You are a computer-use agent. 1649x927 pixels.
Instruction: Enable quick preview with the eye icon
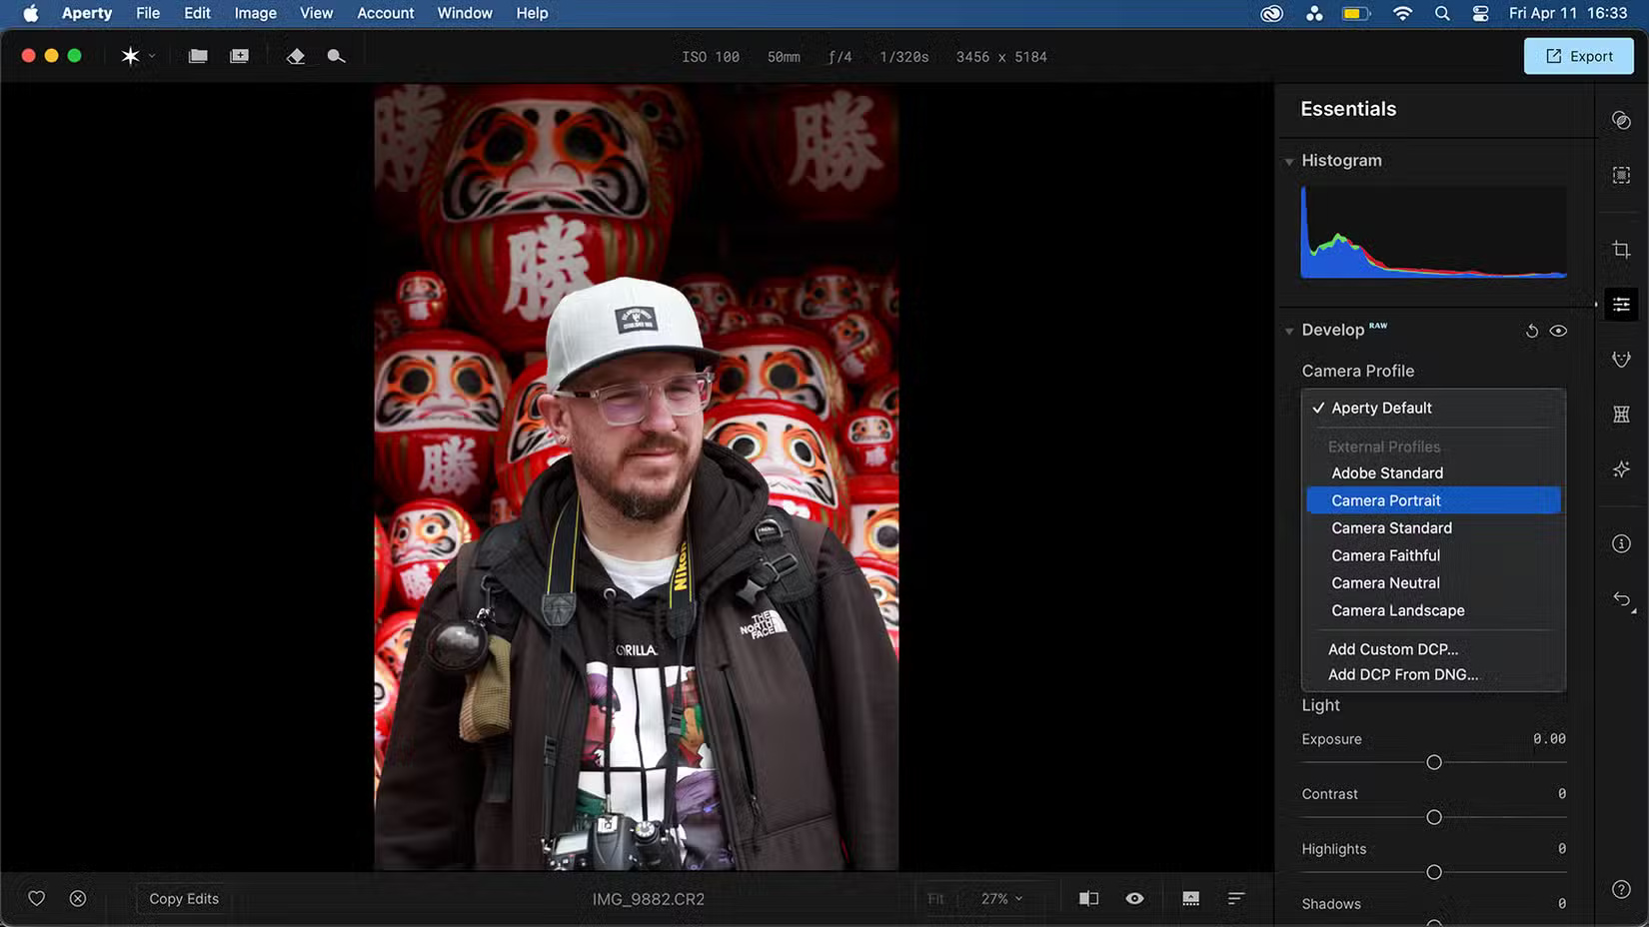pos(1134,898)
